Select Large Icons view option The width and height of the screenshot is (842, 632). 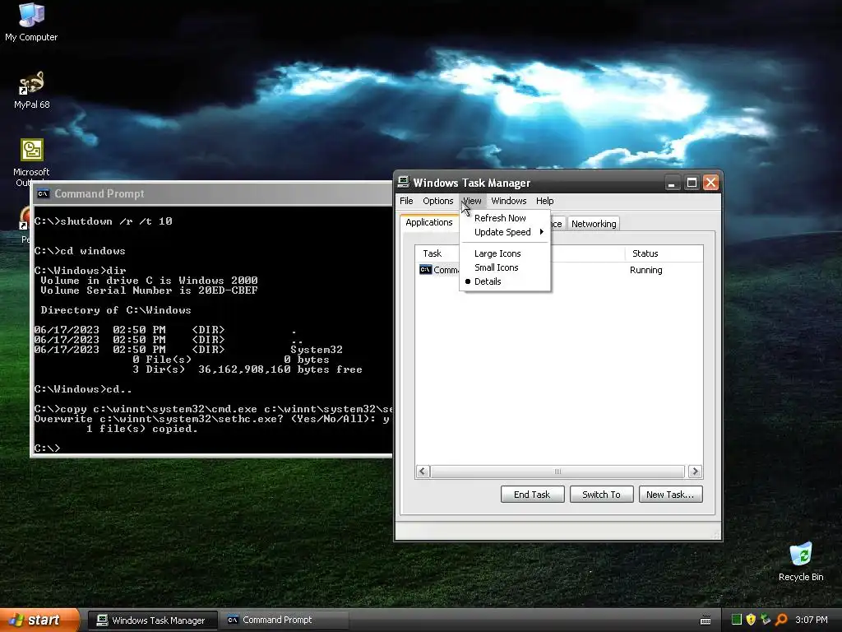click(x=506, y=253)
